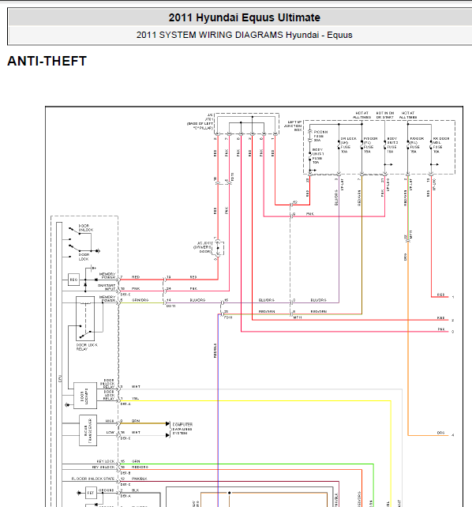The image size is (472, 507).
Task: Select the B-CAN Transceiver block
Action: [x=88, y=430]
